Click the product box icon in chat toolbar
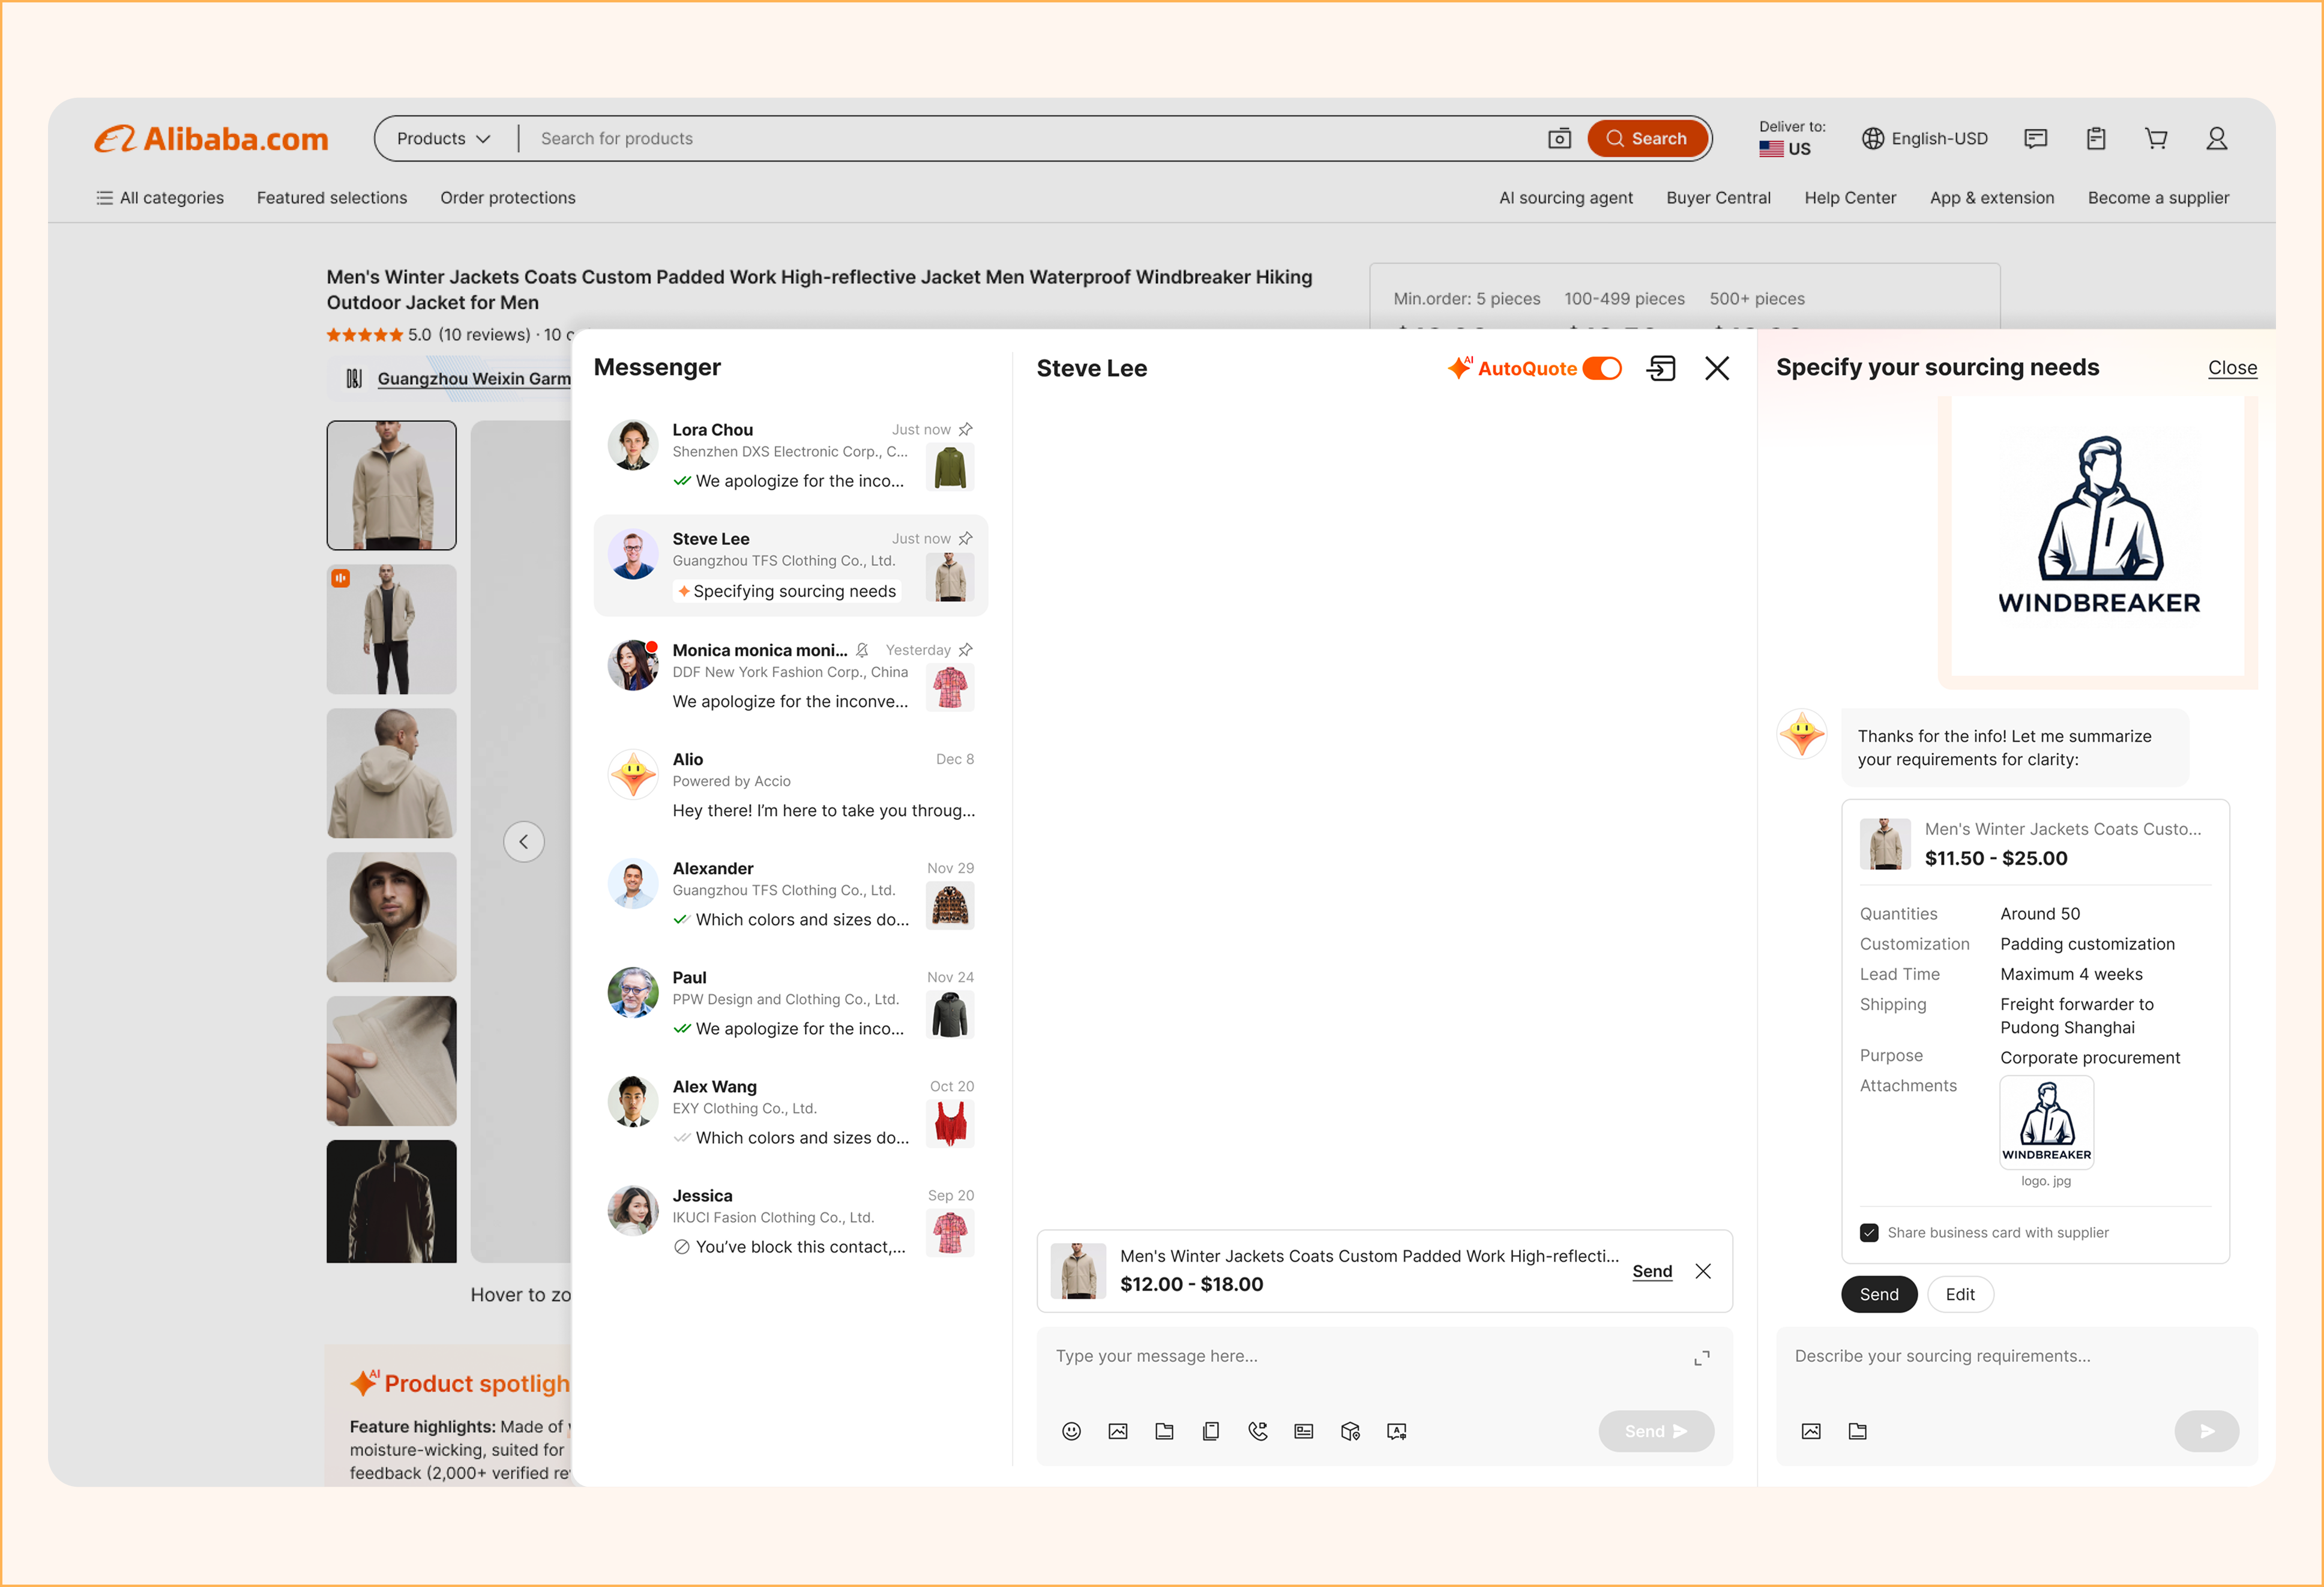2324x1587 pixels. (x=1350, y=1431)
